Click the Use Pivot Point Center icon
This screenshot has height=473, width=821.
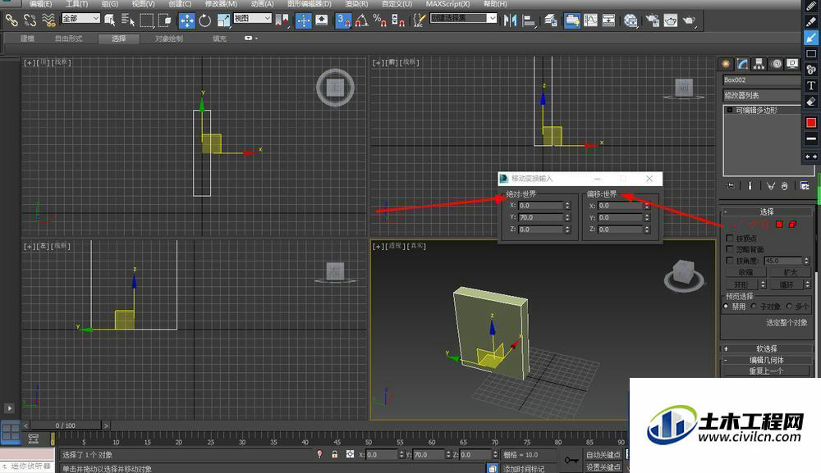click(282, 20)
